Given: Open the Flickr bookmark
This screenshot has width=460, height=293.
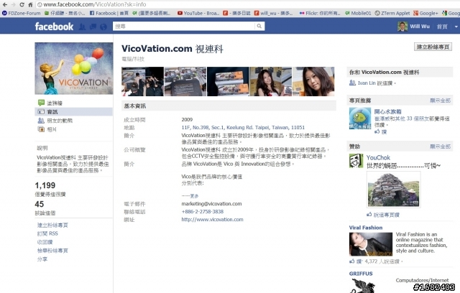Looking at the screenshot, I should click(x=319, y=13).
